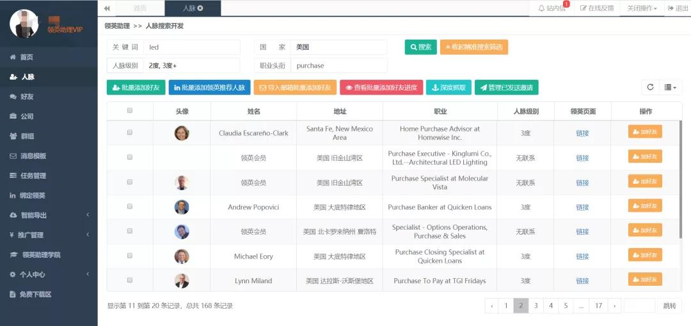Viewport: 691px width, 326px height.
Task: Click 退出 to log out
Action: tap(678, 8)
